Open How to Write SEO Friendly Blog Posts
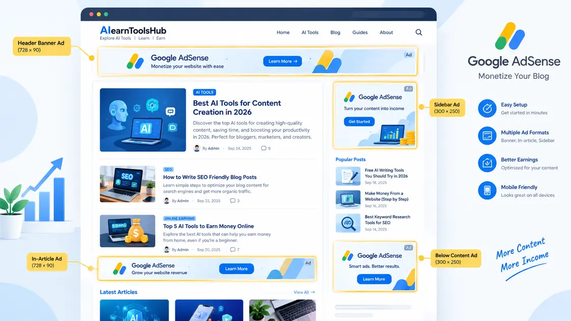The image size is (571, 321). pyautogui.click(x=210, y=177)
